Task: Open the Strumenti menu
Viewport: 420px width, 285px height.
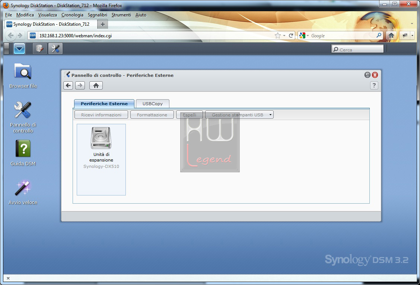Action: coord(121,15)
